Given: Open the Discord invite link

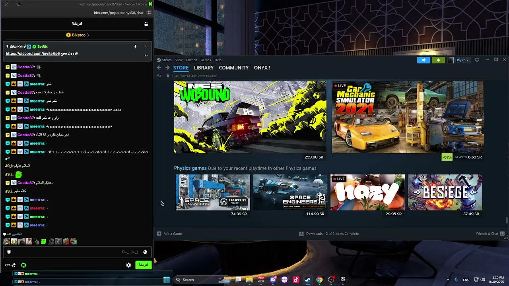Looking at the screenshot, I should pyautogui.click(x=33, y=54).
